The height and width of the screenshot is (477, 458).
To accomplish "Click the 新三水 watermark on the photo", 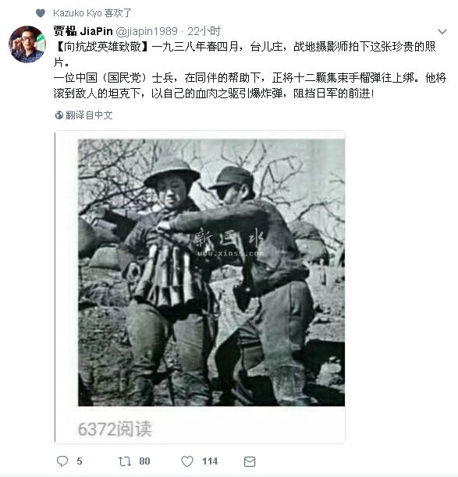I will point(229,238).
